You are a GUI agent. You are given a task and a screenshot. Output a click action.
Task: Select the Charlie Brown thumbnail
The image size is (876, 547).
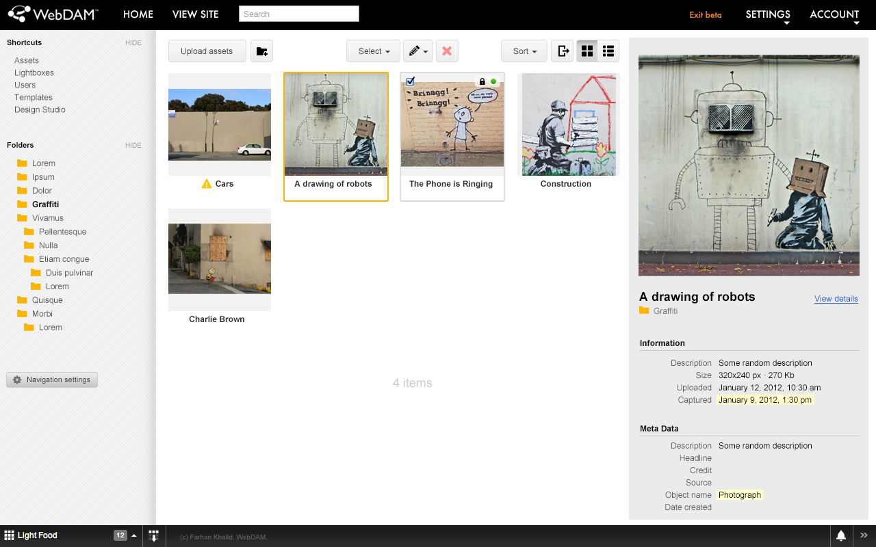(220, 258)
